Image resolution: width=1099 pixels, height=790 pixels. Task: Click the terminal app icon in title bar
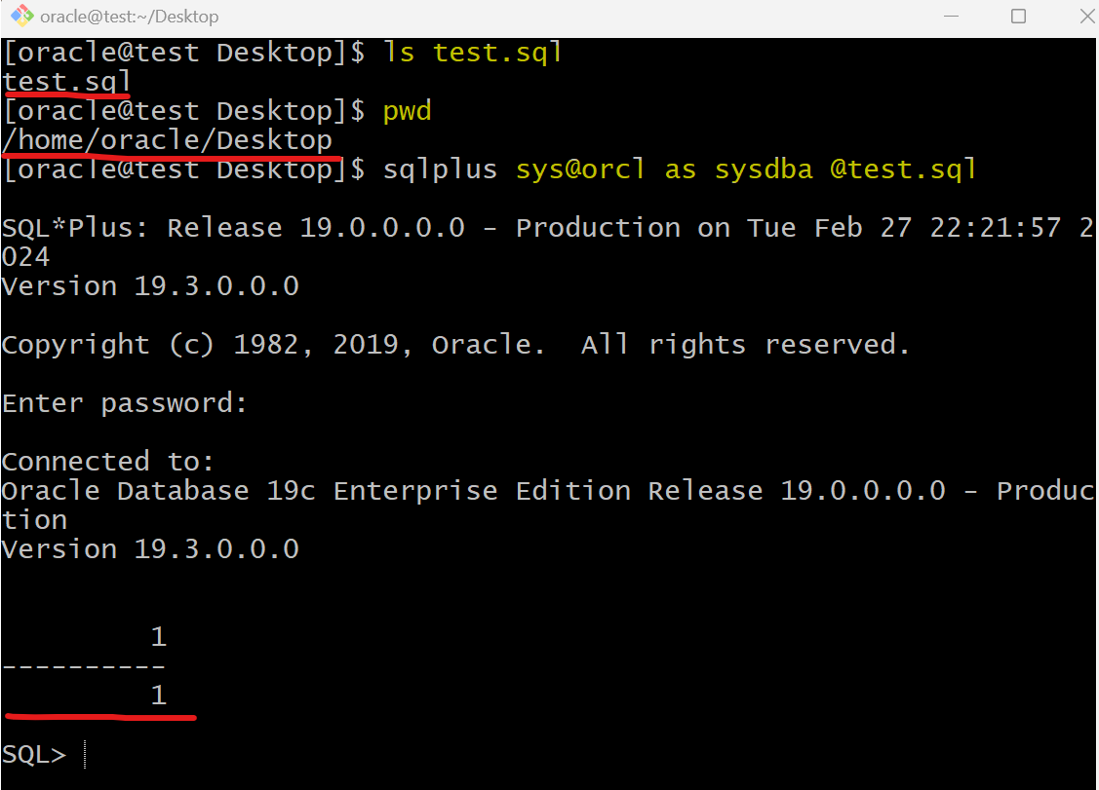pos(21,16)
